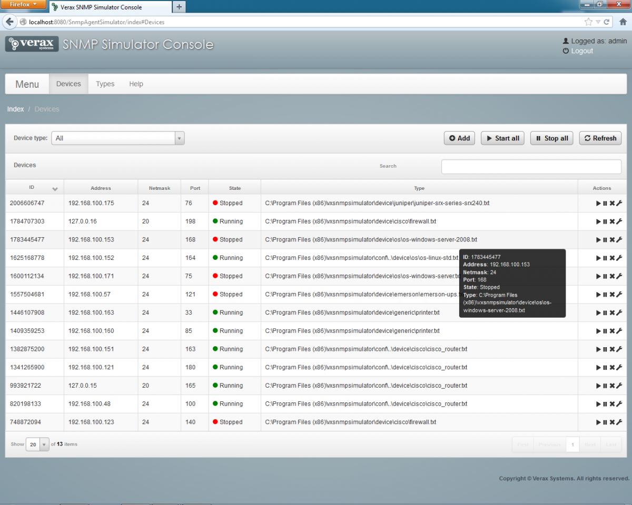Image resolution: width=632 pixels, height=505 pixels.
Task: Delete device 1409359253
Action: coord(612,331)
